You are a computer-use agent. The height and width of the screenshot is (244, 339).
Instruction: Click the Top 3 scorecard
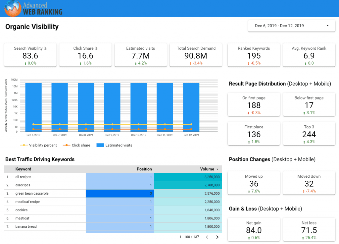click(x=309, y=134)
